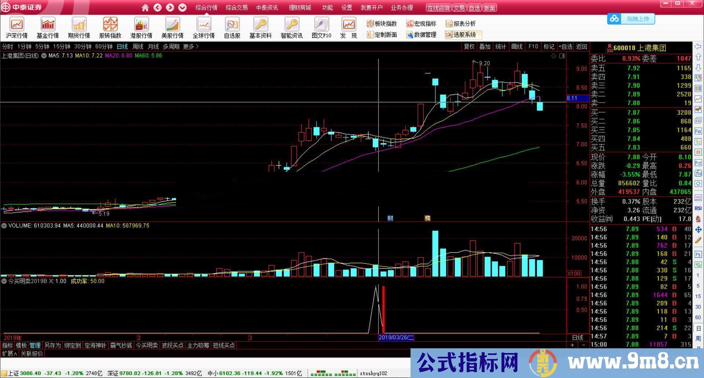Select the 基金行情 icon
Screen dimensions: 704x378
48,27
